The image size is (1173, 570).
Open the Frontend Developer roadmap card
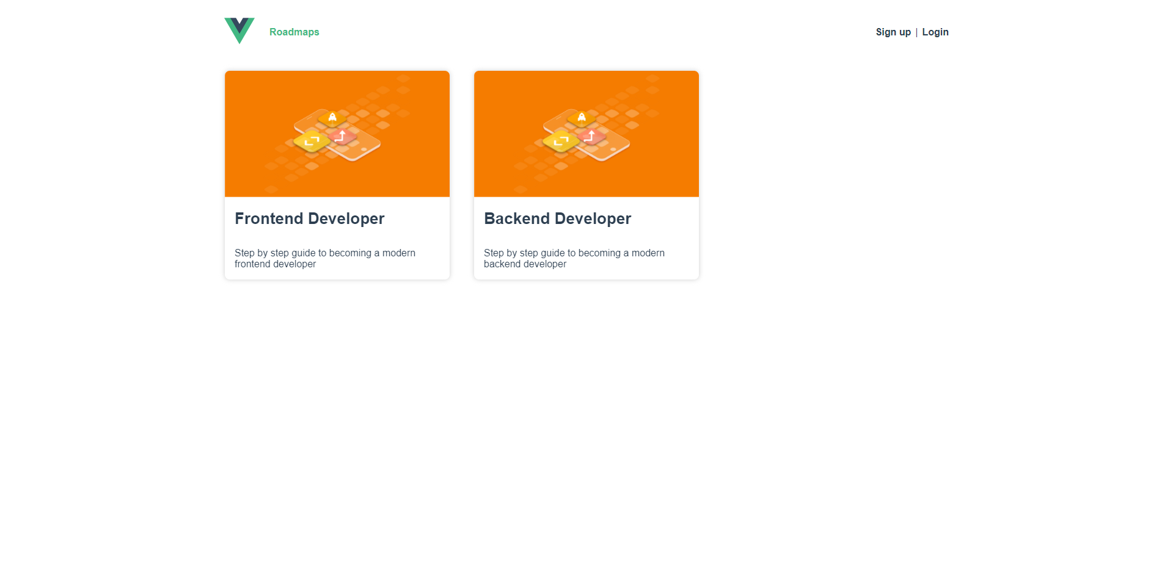coord(337,175)
